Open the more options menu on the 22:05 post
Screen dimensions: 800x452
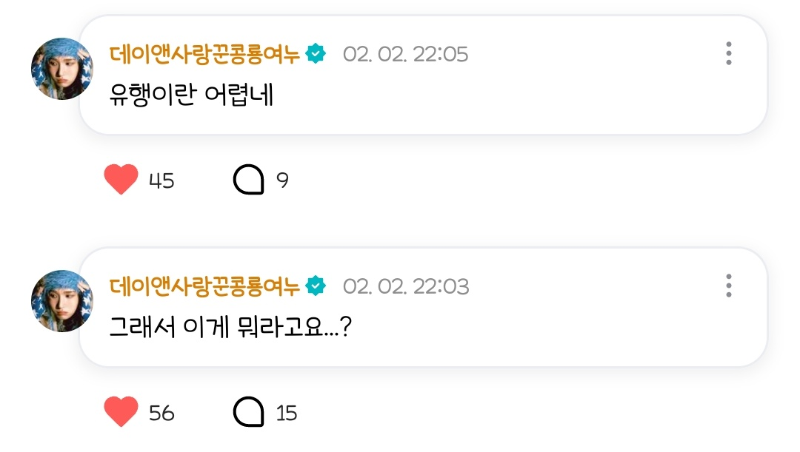point(729,54)
